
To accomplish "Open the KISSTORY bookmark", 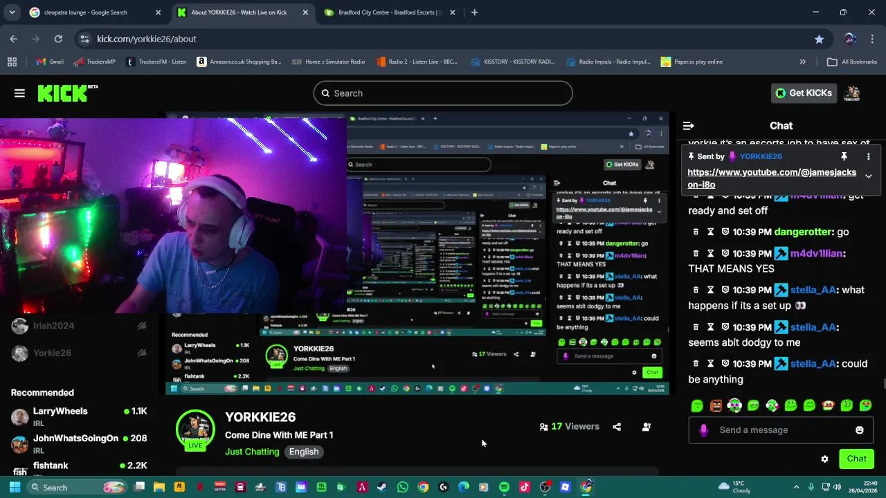I will pos(513,62).
